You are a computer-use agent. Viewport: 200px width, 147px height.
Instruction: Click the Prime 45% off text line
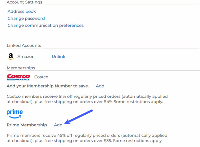point(87,136)
